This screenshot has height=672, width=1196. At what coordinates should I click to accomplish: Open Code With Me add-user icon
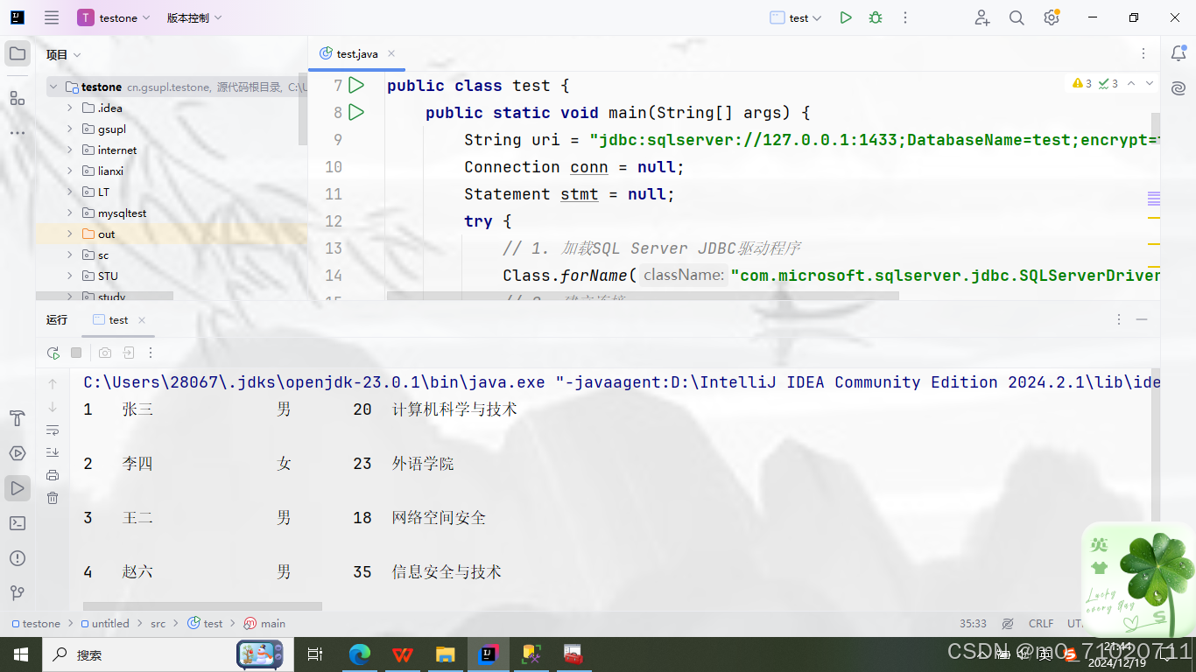click(982, 17)
